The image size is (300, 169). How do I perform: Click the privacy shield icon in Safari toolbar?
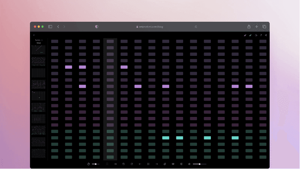(97, 27)
